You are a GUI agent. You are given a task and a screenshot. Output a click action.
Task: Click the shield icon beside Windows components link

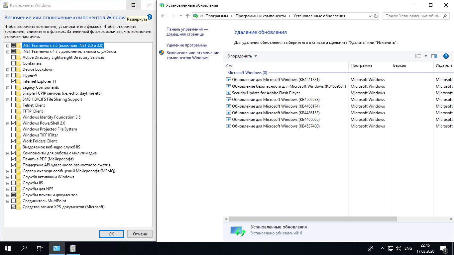point(162,53)
